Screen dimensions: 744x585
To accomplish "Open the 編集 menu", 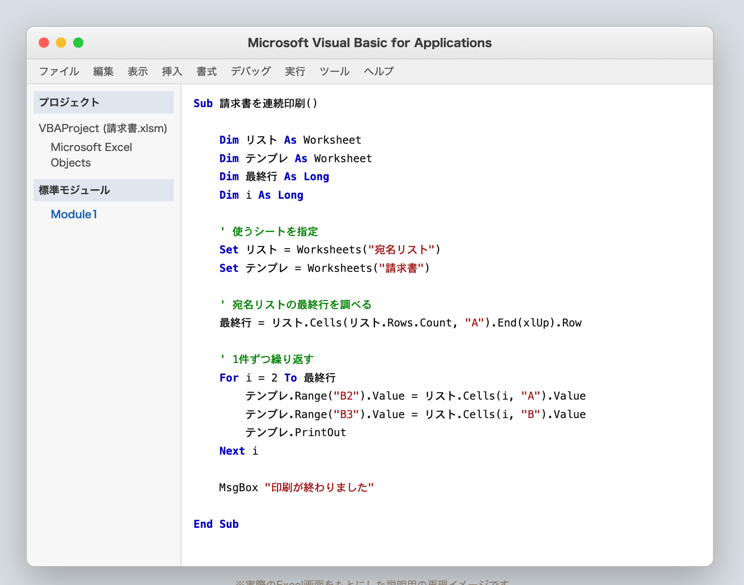I will [x=103, y=71].
